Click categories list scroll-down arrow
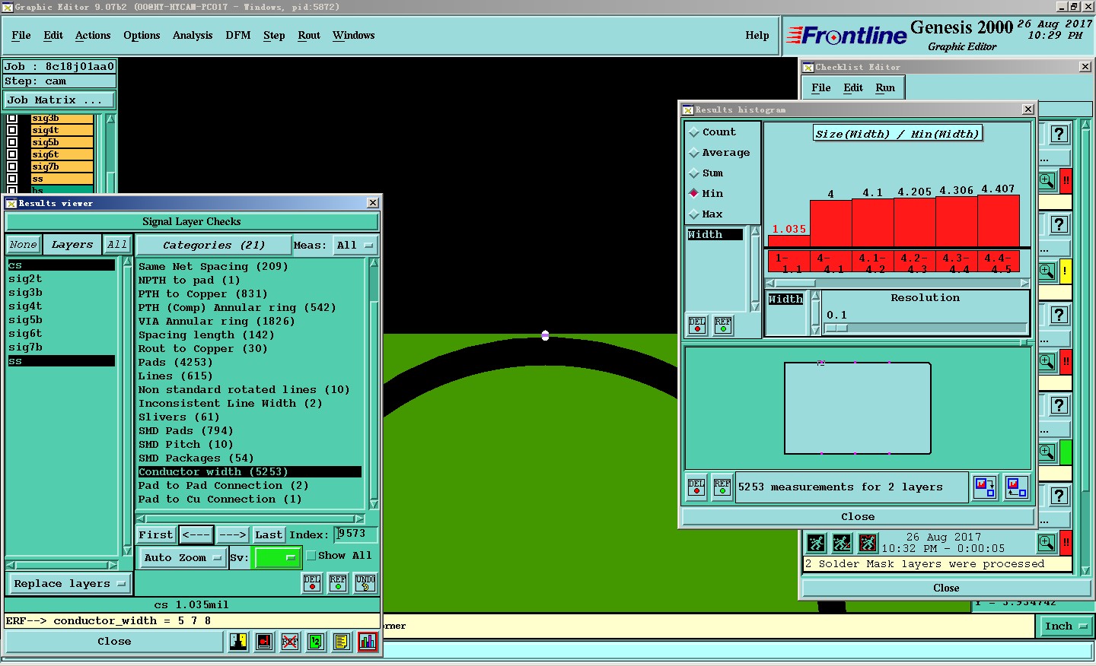Screen dimensions: 1096x666 (374, 505)
